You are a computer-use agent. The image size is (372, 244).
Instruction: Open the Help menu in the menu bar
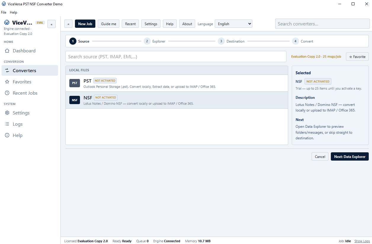tap(13, 12)
